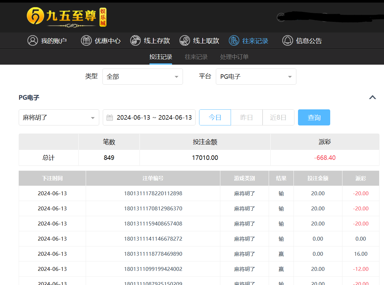
Task: Click the 线上存款 deposit icon
Action: 135,41
